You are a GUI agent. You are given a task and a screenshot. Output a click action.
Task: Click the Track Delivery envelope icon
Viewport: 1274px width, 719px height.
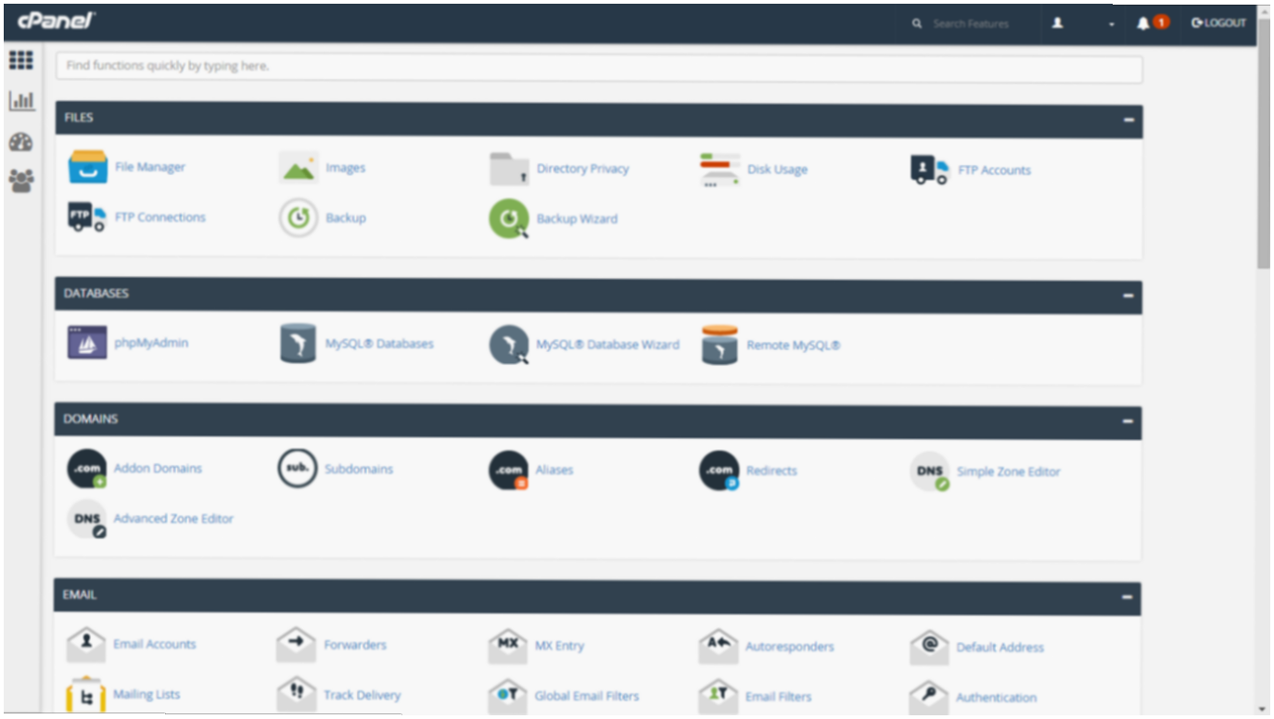click(x=297, y=695)
